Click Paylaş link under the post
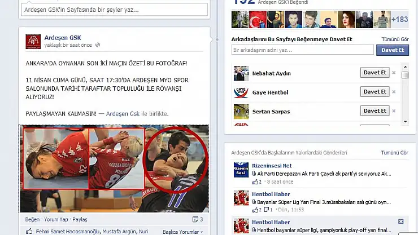The width and height of the screenshot is (418, 235). click(80, 219)
